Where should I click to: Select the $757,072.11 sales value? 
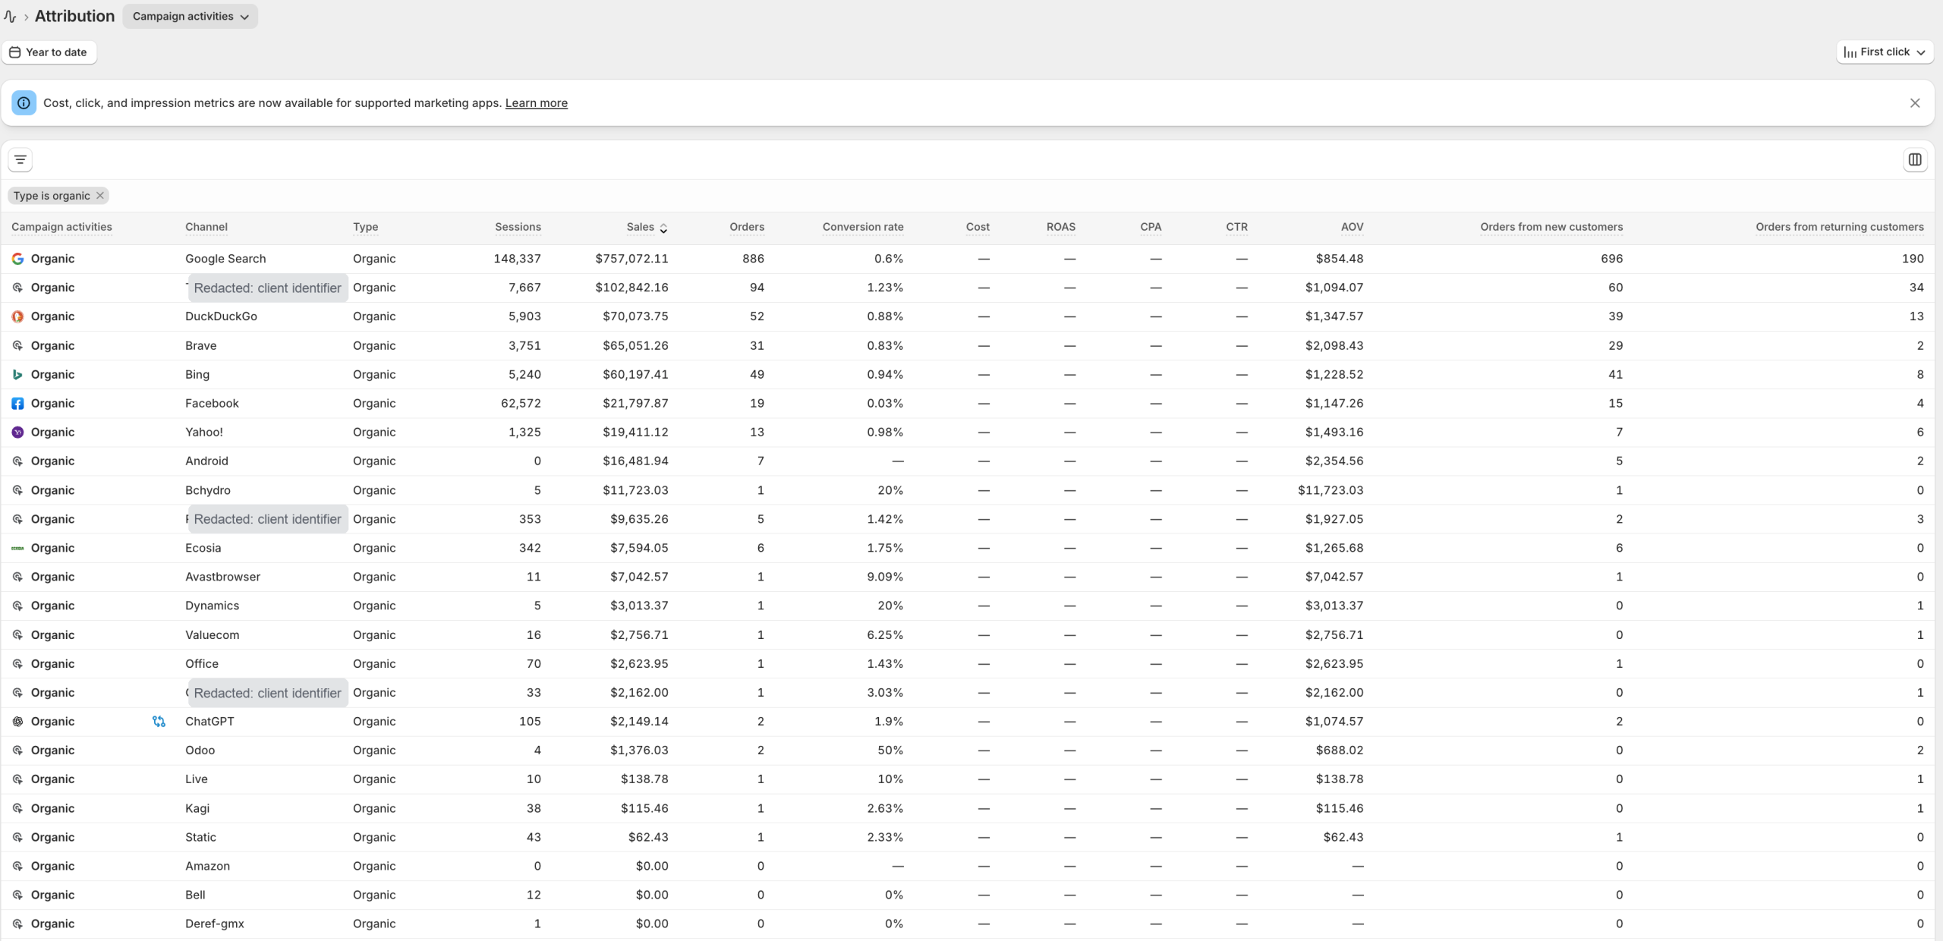(x=631, y=259)
